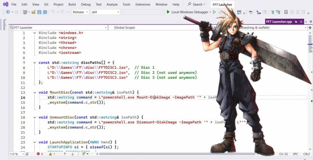Click the horizontal scrollbar thumb

pos(177,154)
